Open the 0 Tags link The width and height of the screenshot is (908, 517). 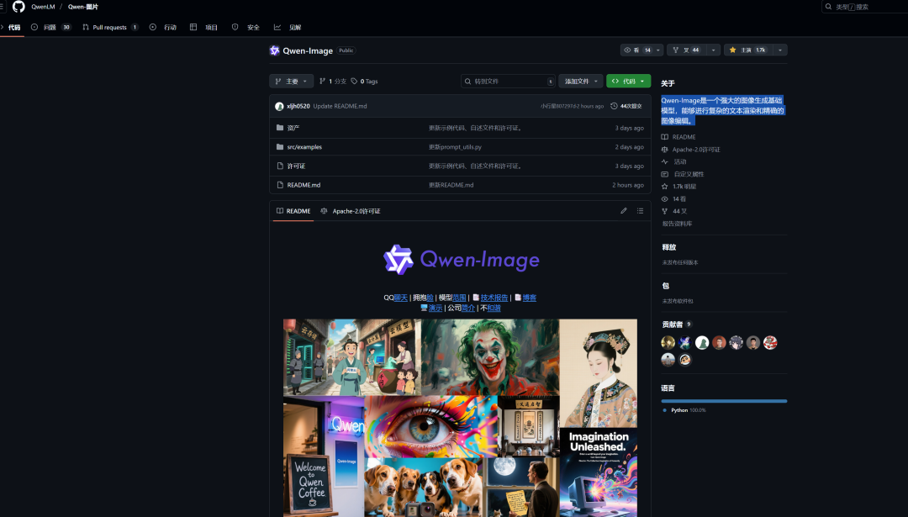pyautogui.click(x=364, y=81)
